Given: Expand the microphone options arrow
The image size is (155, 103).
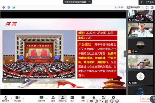Looking at the screenshot, I should tap(11, 99).
